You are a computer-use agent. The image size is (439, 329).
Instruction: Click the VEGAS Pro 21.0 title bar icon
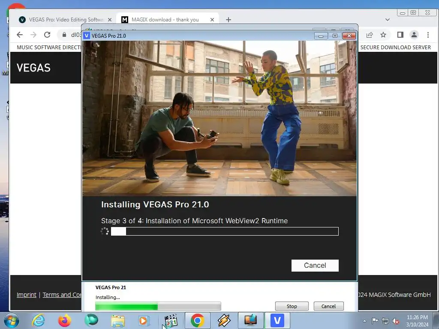(87, 36)
